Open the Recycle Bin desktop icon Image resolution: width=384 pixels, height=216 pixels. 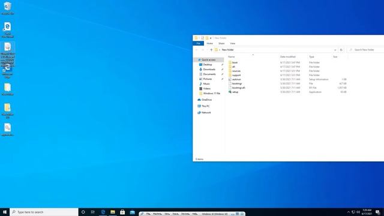7,8
